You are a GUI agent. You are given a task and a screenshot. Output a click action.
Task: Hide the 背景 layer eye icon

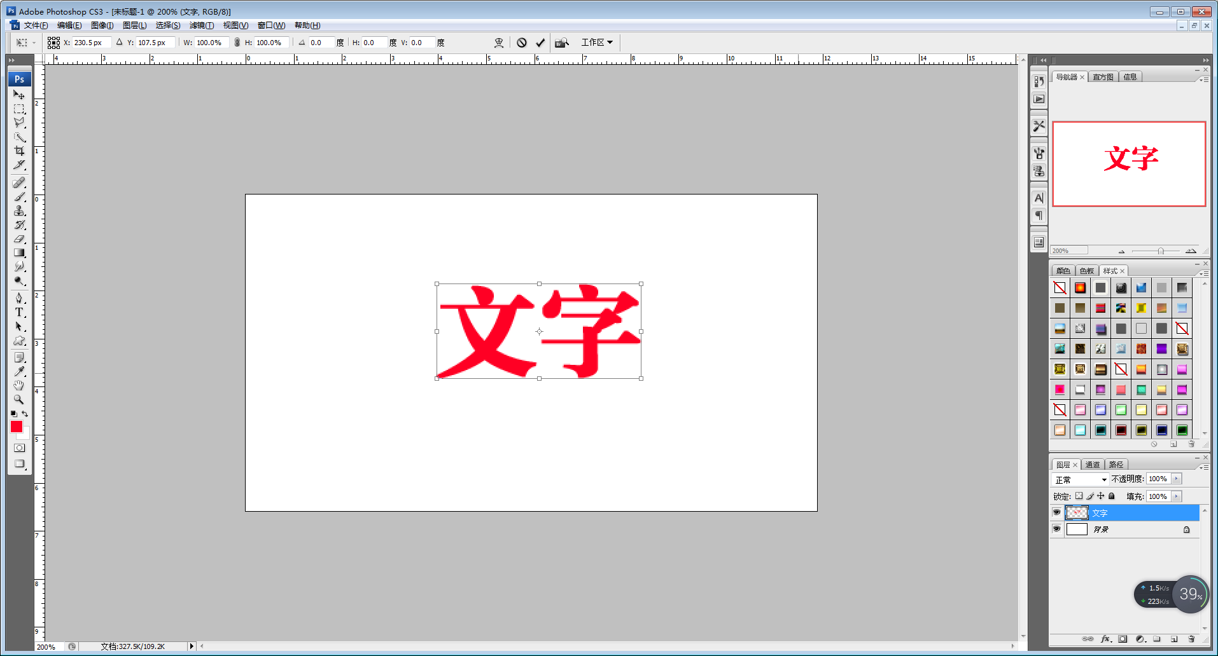pyautogui.click(x=1056, y=529)
